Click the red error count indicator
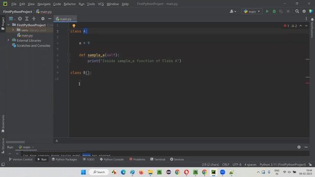Viewport: 315px width, 177px height. 286,26
